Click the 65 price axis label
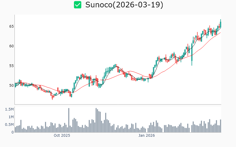236x147 pixels. [x=11, y=26]
